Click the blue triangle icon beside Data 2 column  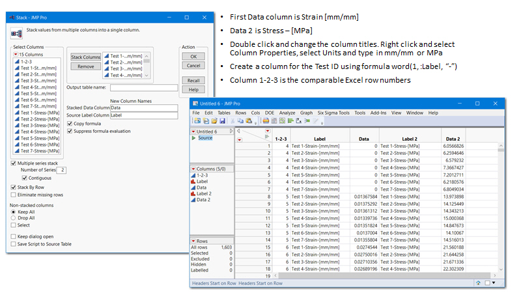[x=193, y=200]
